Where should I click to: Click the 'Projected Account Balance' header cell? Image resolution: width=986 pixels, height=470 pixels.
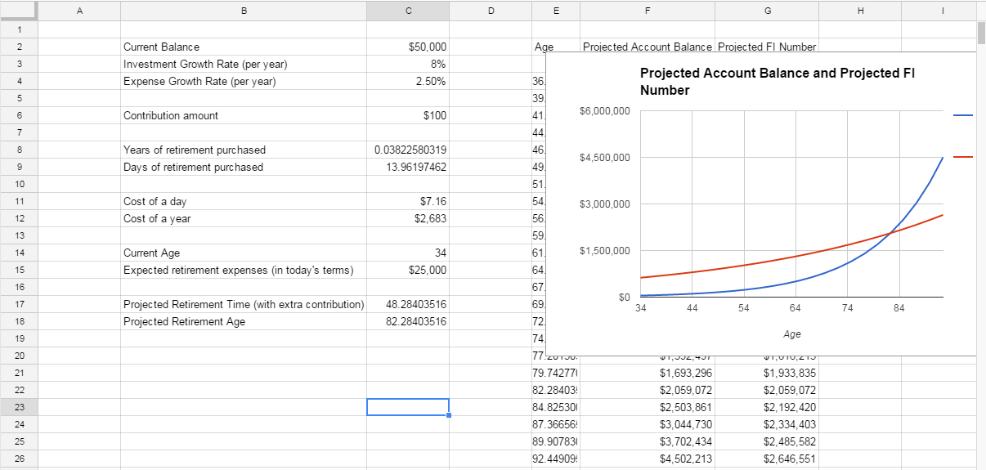coord(648,47)
